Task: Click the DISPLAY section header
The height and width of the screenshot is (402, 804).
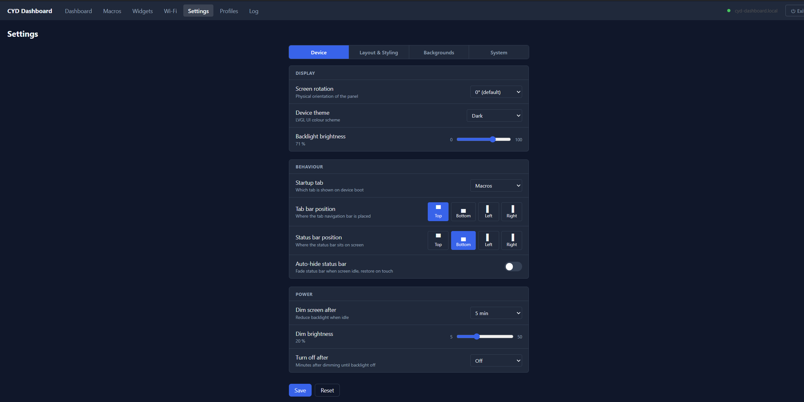Action: 305,73
